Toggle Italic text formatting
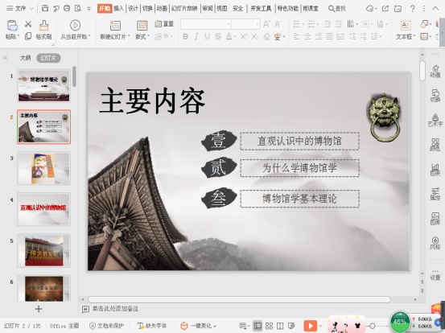 point(196,36)
